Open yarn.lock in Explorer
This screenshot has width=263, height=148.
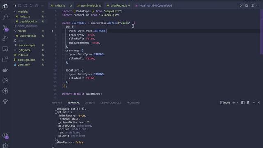pyautogui.click(x=24, y=65)
